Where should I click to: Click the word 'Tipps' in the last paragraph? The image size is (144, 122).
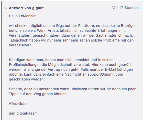14,94
